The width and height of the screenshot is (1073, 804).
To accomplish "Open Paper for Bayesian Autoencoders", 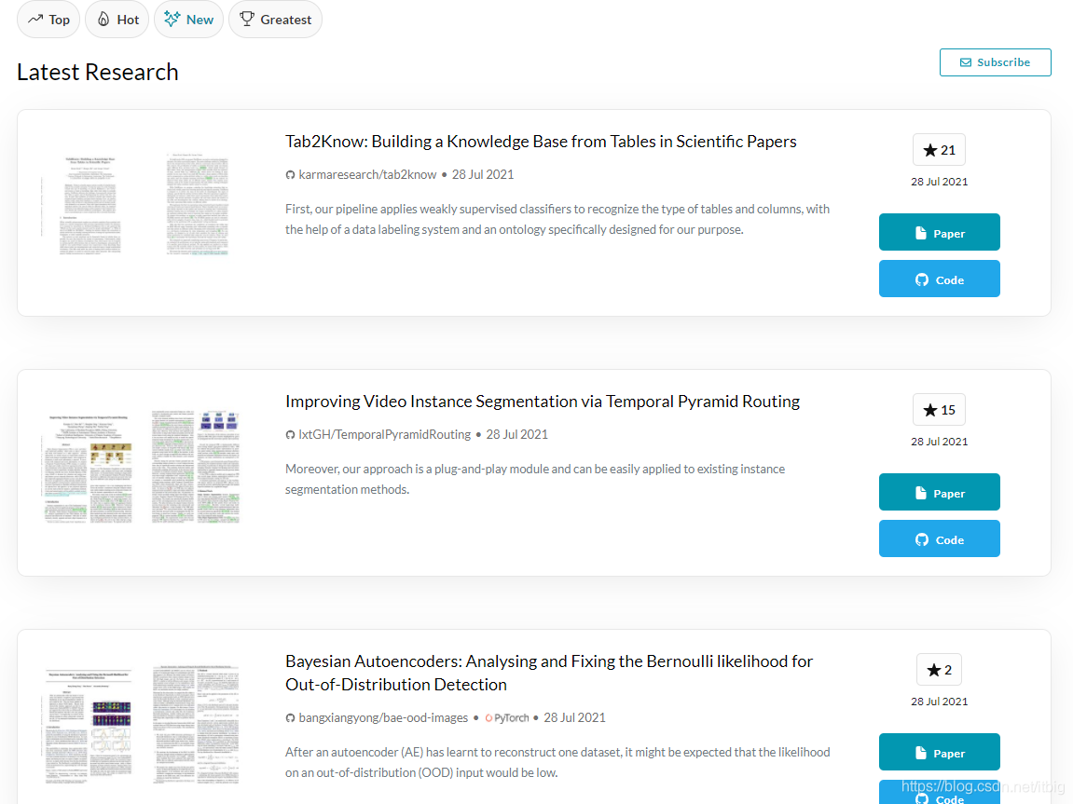I will click(x=939, y=752).
